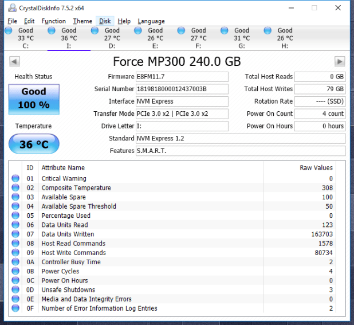Screen dimensions: 354x325
Task: Open the Theme menu
Action: click(x=82, y=21)
